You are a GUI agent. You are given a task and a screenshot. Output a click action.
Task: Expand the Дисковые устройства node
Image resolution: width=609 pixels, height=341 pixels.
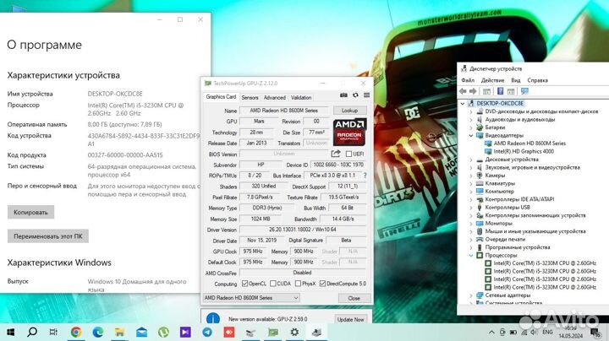[471, 160]
